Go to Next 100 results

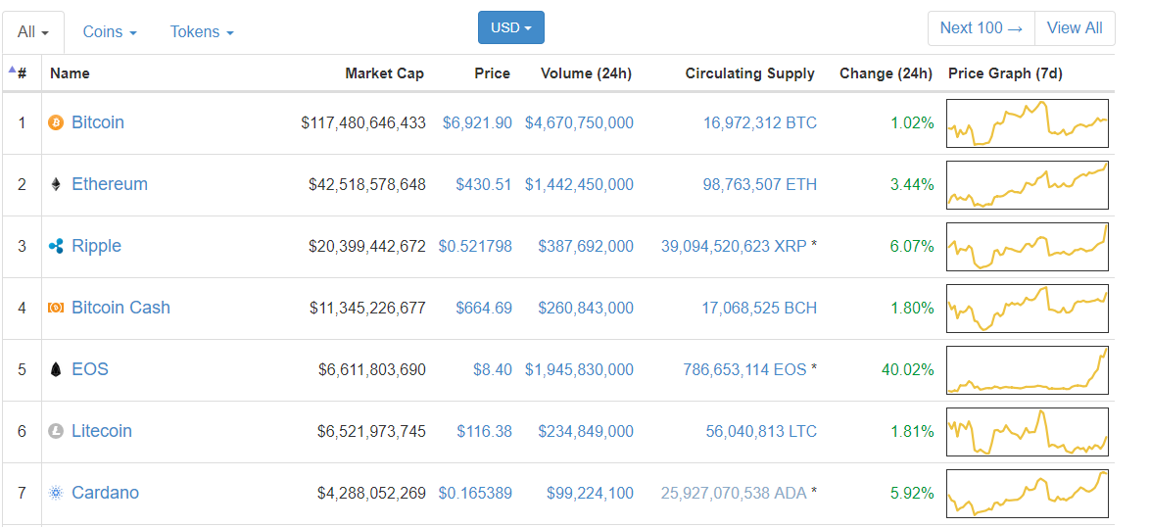[982, 27]
